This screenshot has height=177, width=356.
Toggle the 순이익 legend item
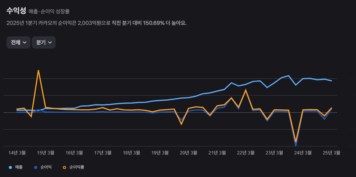pyautogui.click(x=43, y=167)
